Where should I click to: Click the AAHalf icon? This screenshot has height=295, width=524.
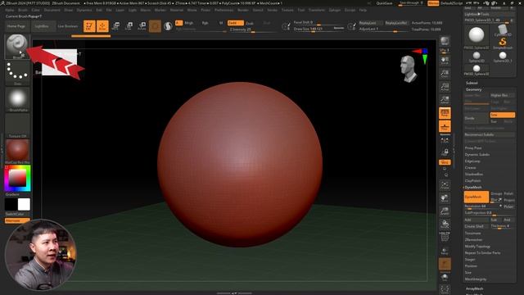(x=445, y=100)
